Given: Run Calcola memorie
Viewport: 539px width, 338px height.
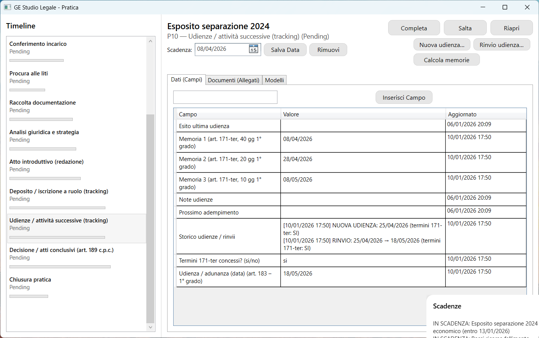Looking at the screenshot, I should [x=447, y=60].
